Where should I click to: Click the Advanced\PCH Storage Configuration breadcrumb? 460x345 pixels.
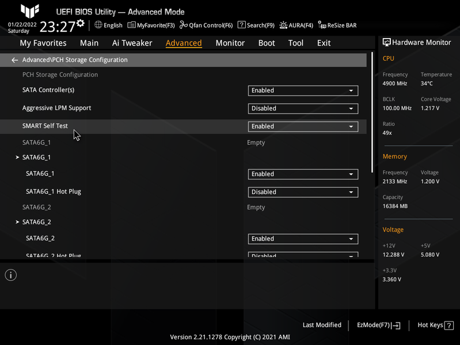coord(75,60)
